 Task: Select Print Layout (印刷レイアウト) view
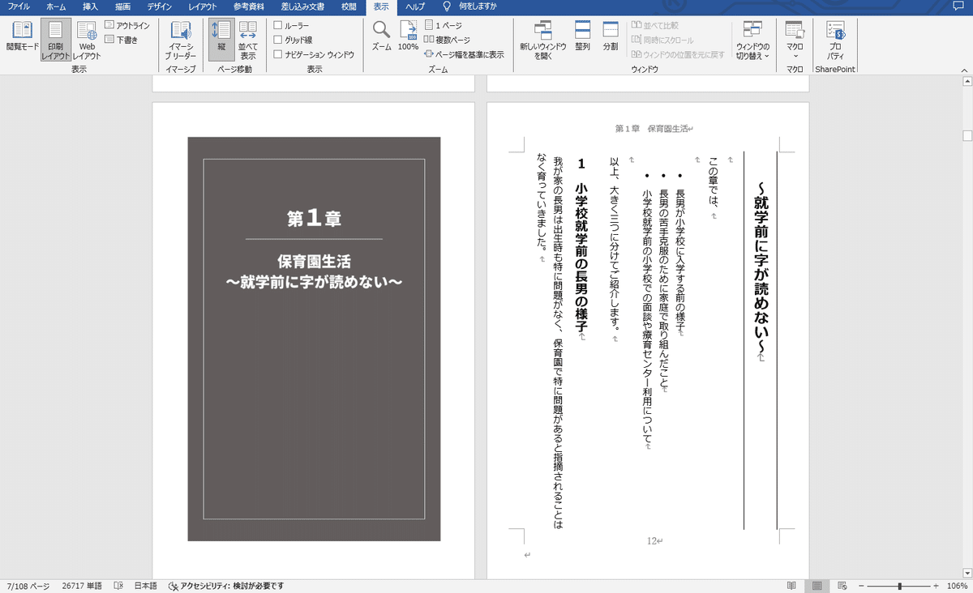pyautogui.click(x=56, y=41)
